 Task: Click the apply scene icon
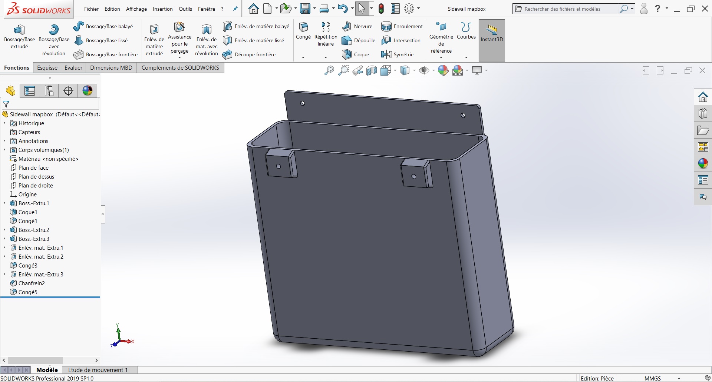tap(458, 70)
